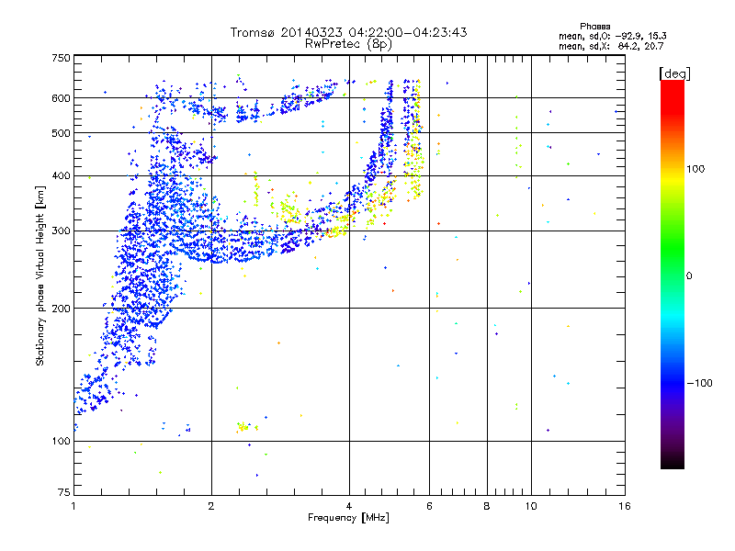Click the colorbar tick label "-100"
The height and width of the screenshot is (551, 735).
pos(699,383)
